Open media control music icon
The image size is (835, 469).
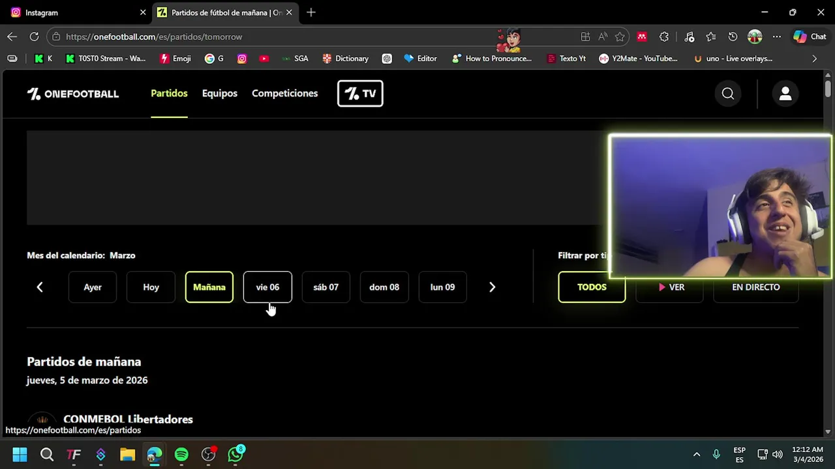click(690, 36)
